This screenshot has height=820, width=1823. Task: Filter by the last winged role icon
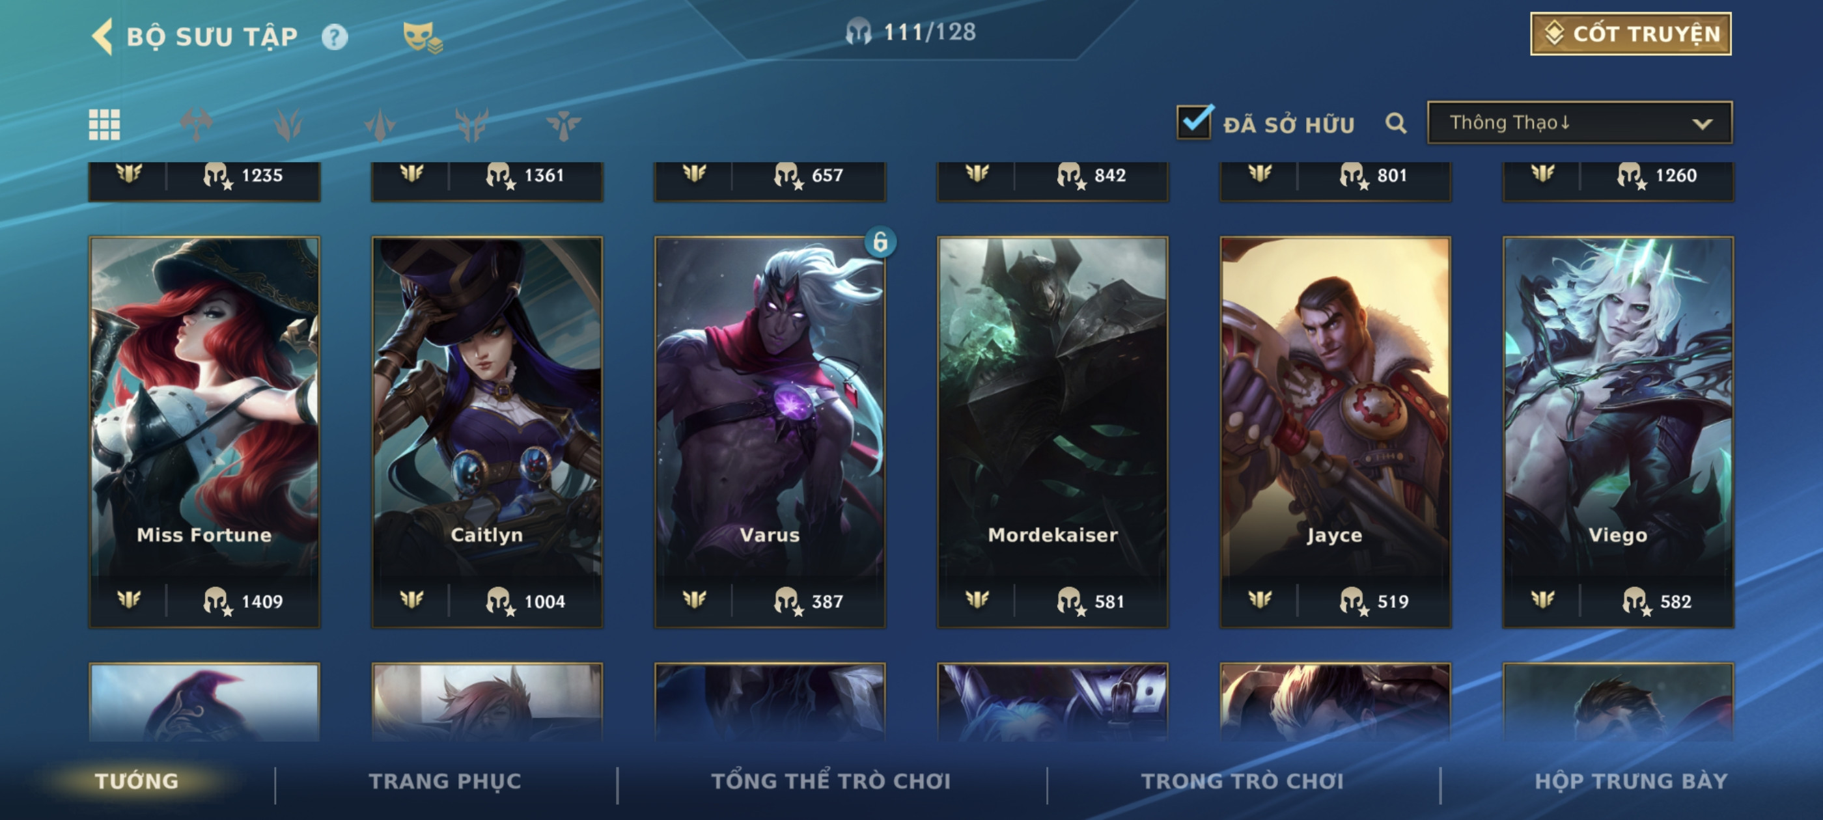point(563,125)
